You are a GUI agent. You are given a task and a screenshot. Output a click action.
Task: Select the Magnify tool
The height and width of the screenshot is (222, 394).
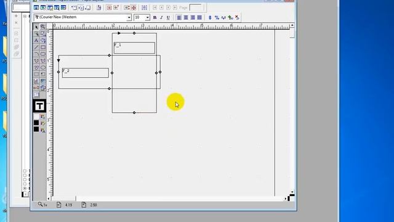pyautogui.click(x=43, y=27)
